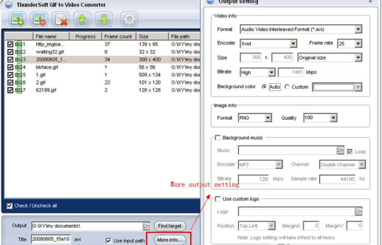Click the Size column header
This screenshot has width=382, height=245.
click(152, 37)
